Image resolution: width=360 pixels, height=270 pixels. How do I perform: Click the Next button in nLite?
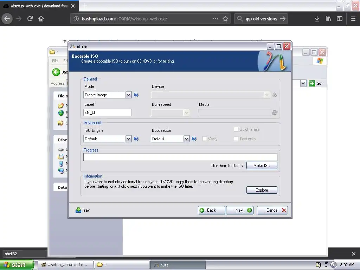[240, 210]
